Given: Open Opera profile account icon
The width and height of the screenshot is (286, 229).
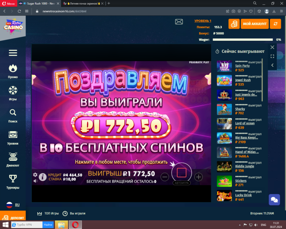Looking at the screenshot, I should tap(267, 11).
